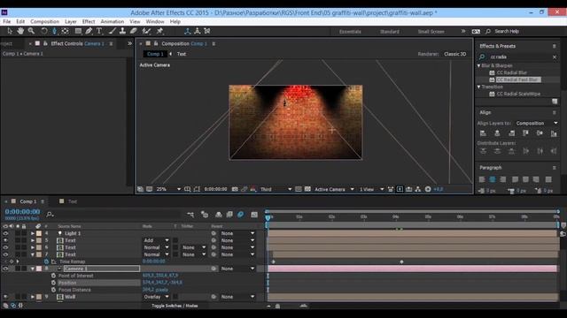Switch to Text tab in timeline
The height and width of the screenshot is (318, 567).
73,201
